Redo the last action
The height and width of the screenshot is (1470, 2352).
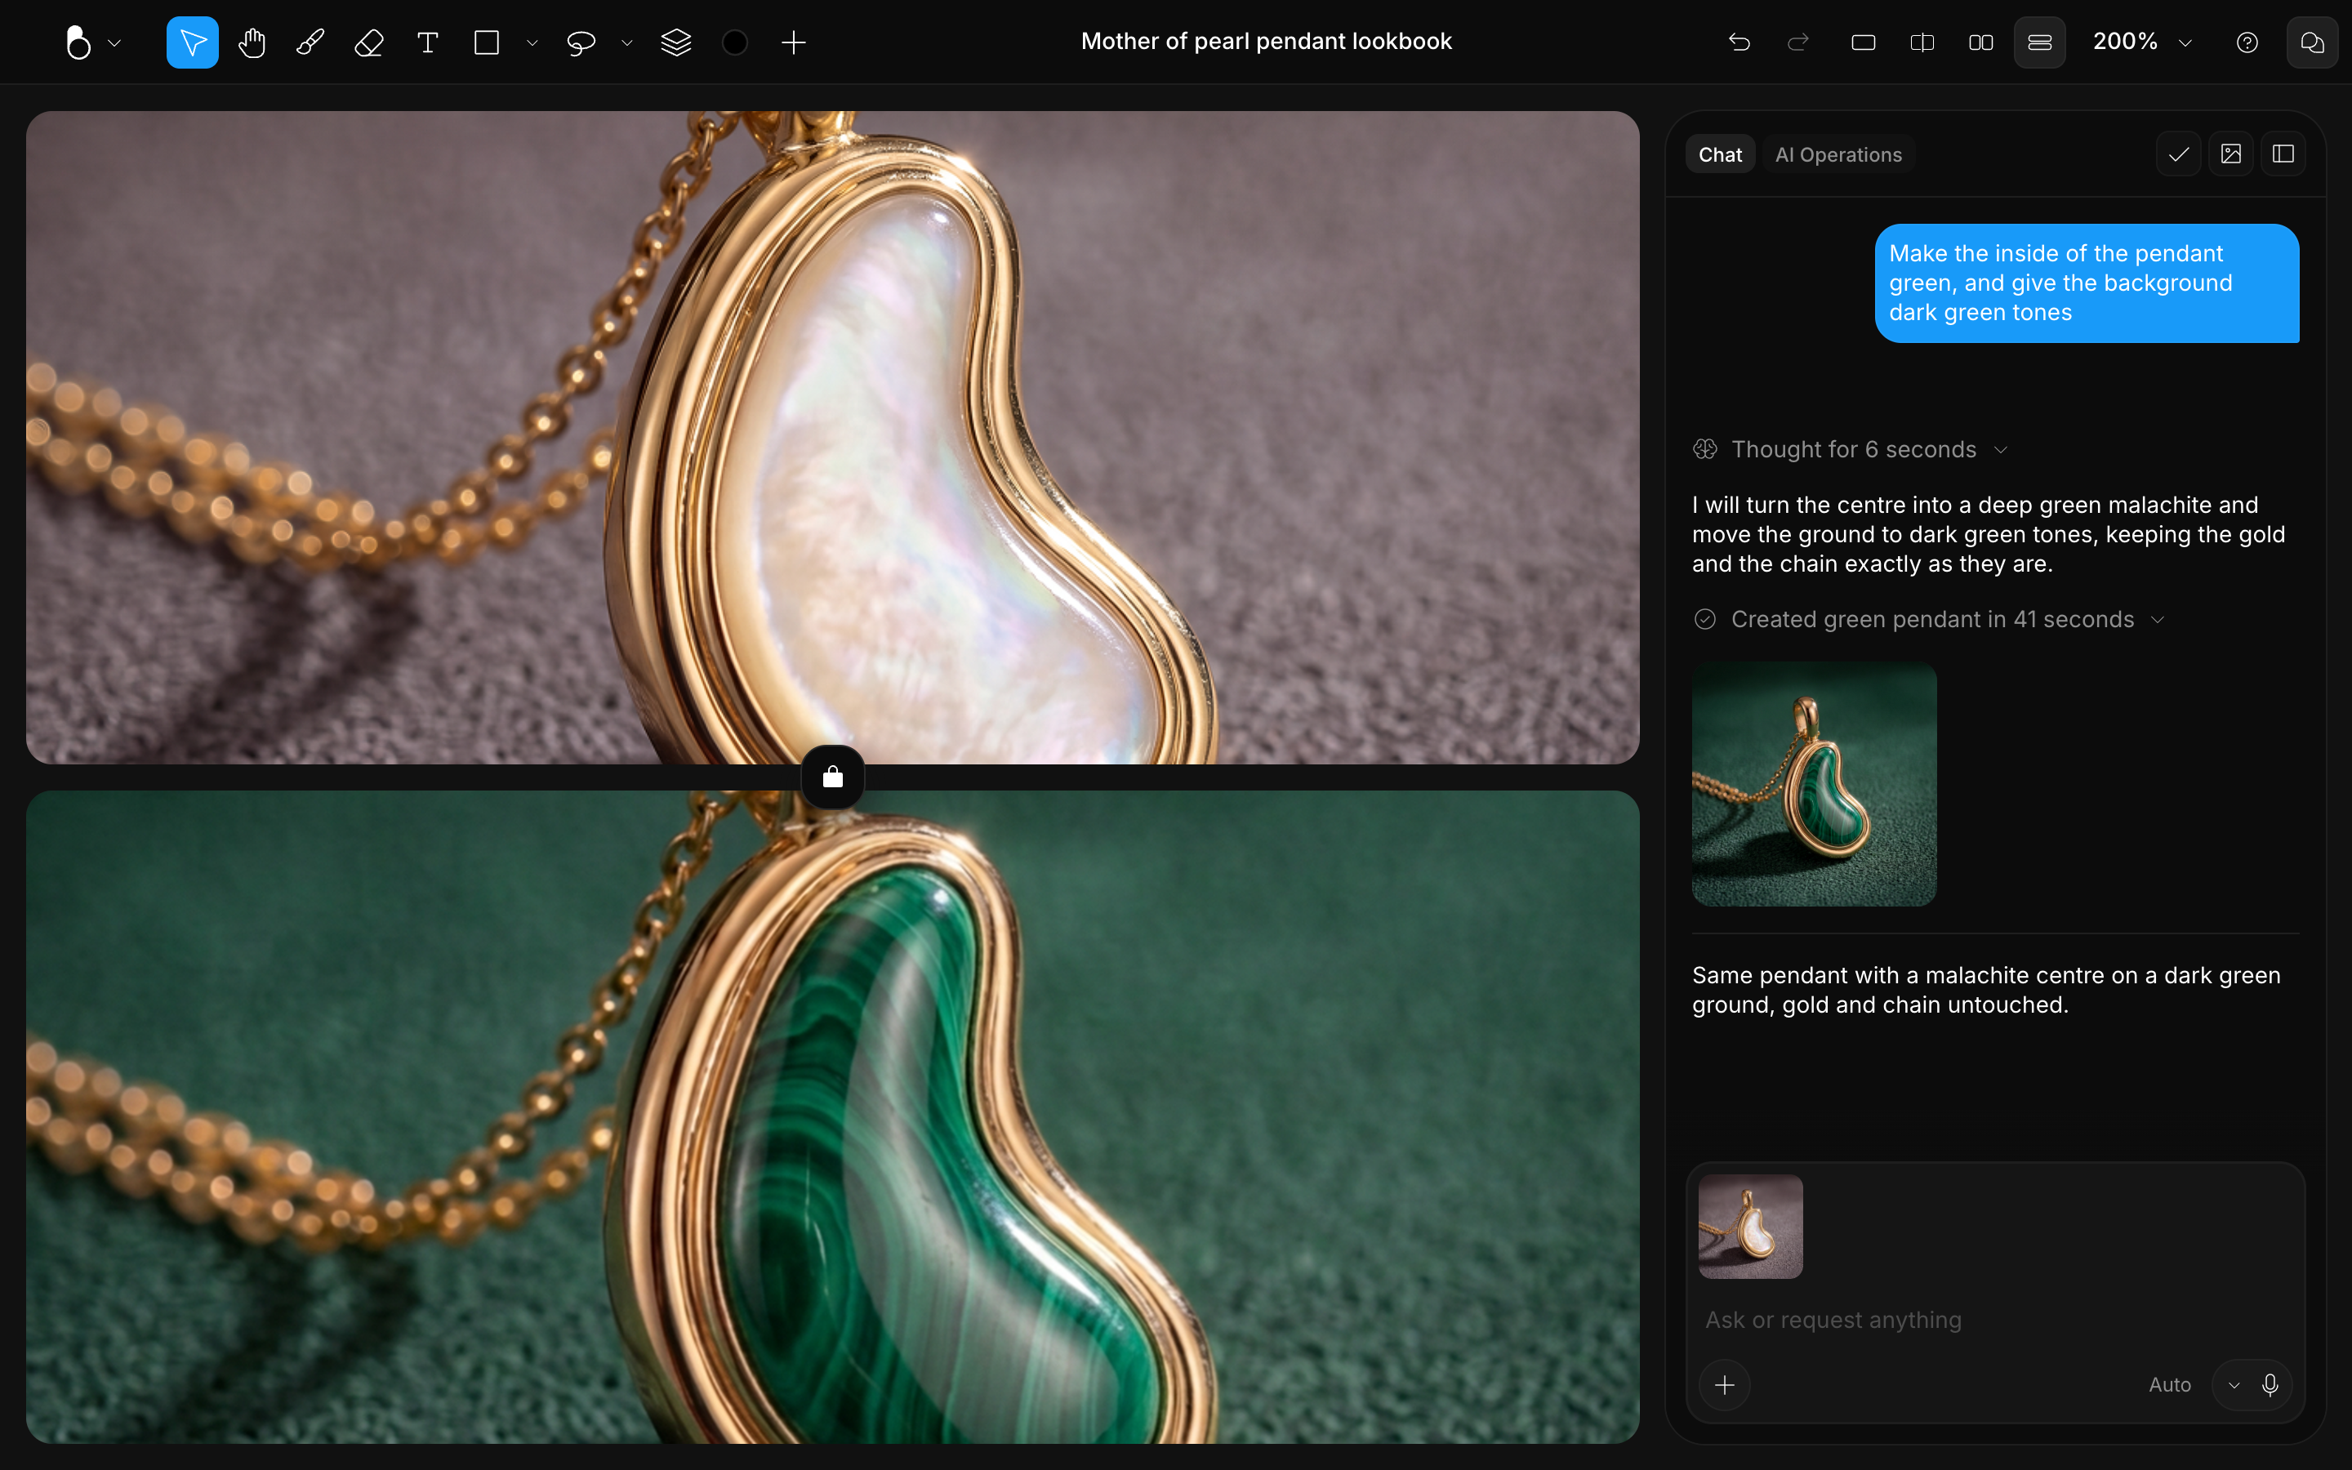[x=1798, y=42]
